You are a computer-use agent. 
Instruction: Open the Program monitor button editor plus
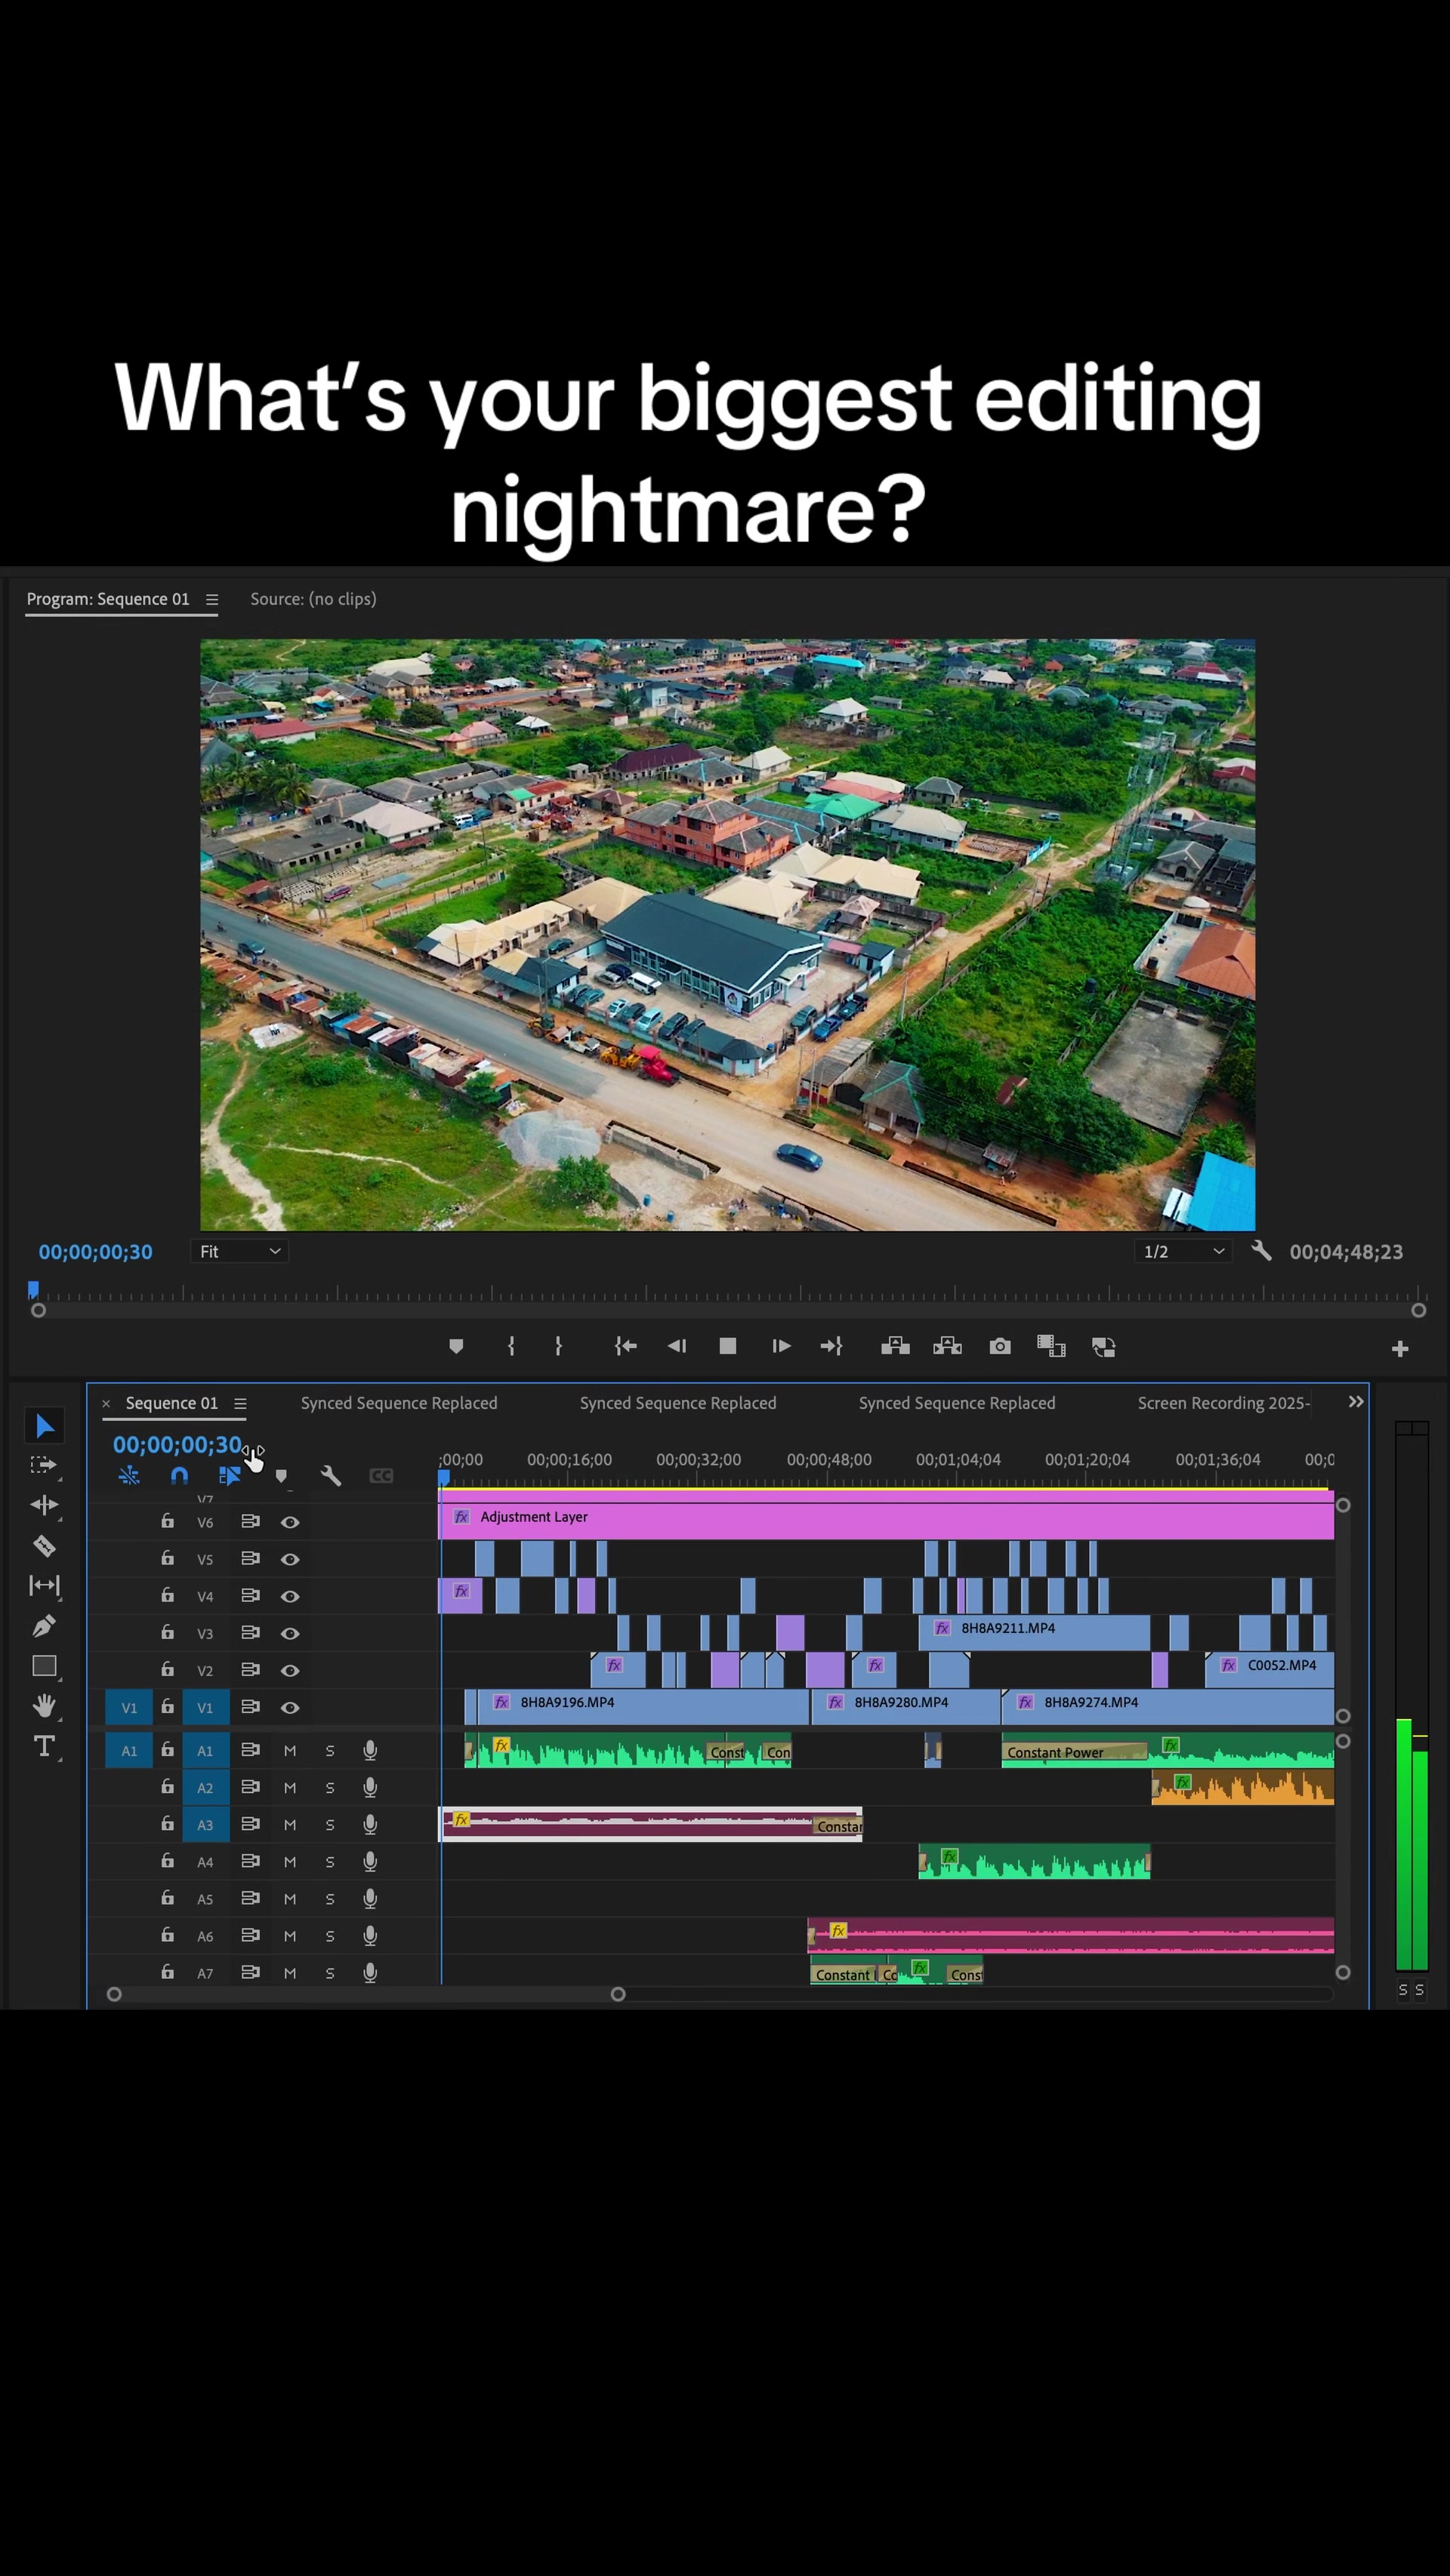point(1400,1350)
